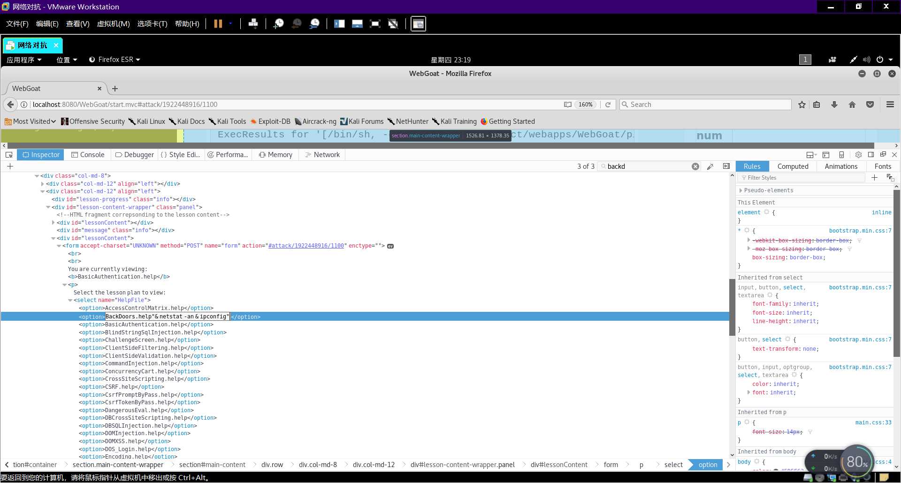
Task: Collapse the form element node
Action: pos(59,246)
